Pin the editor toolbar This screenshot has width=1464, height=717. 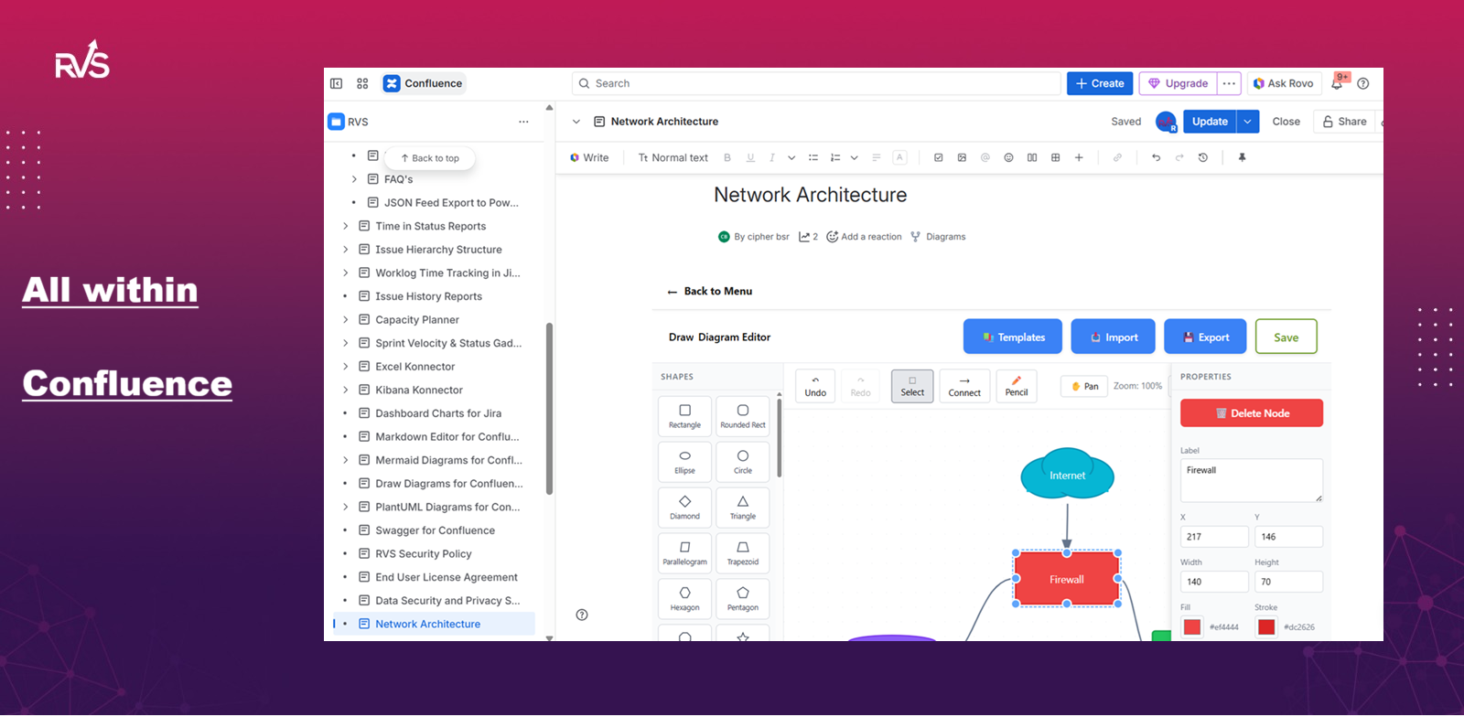click(1243, 157)
